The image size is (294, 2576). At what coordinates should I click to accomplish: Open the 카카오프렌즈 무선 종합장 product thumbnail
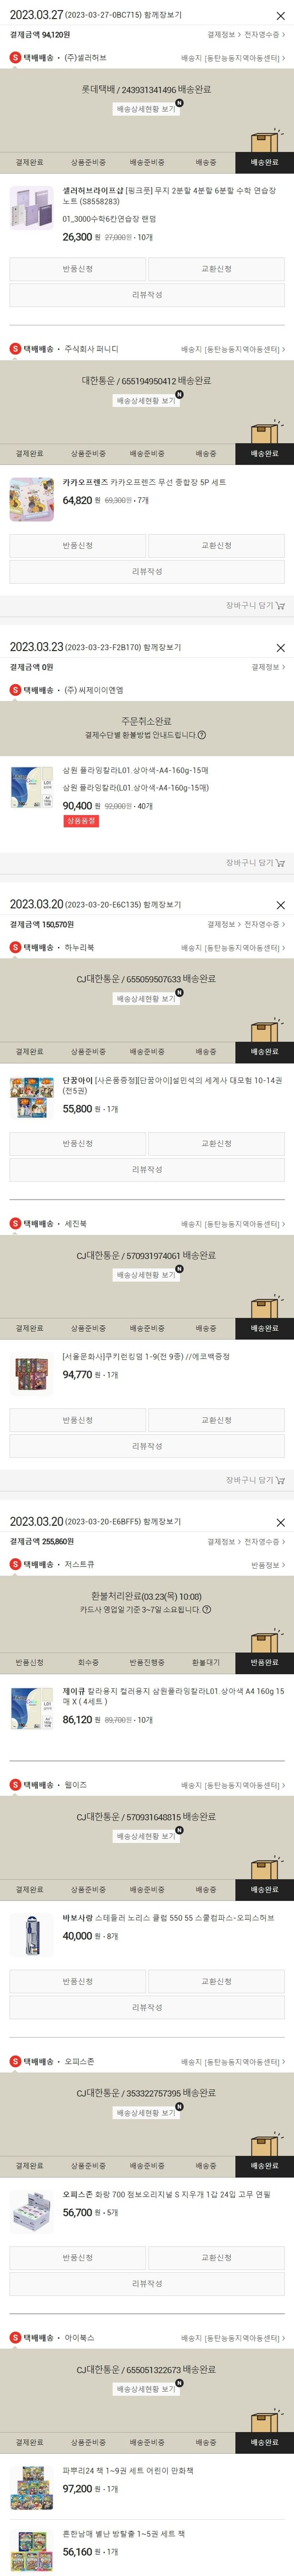point(32,499)
